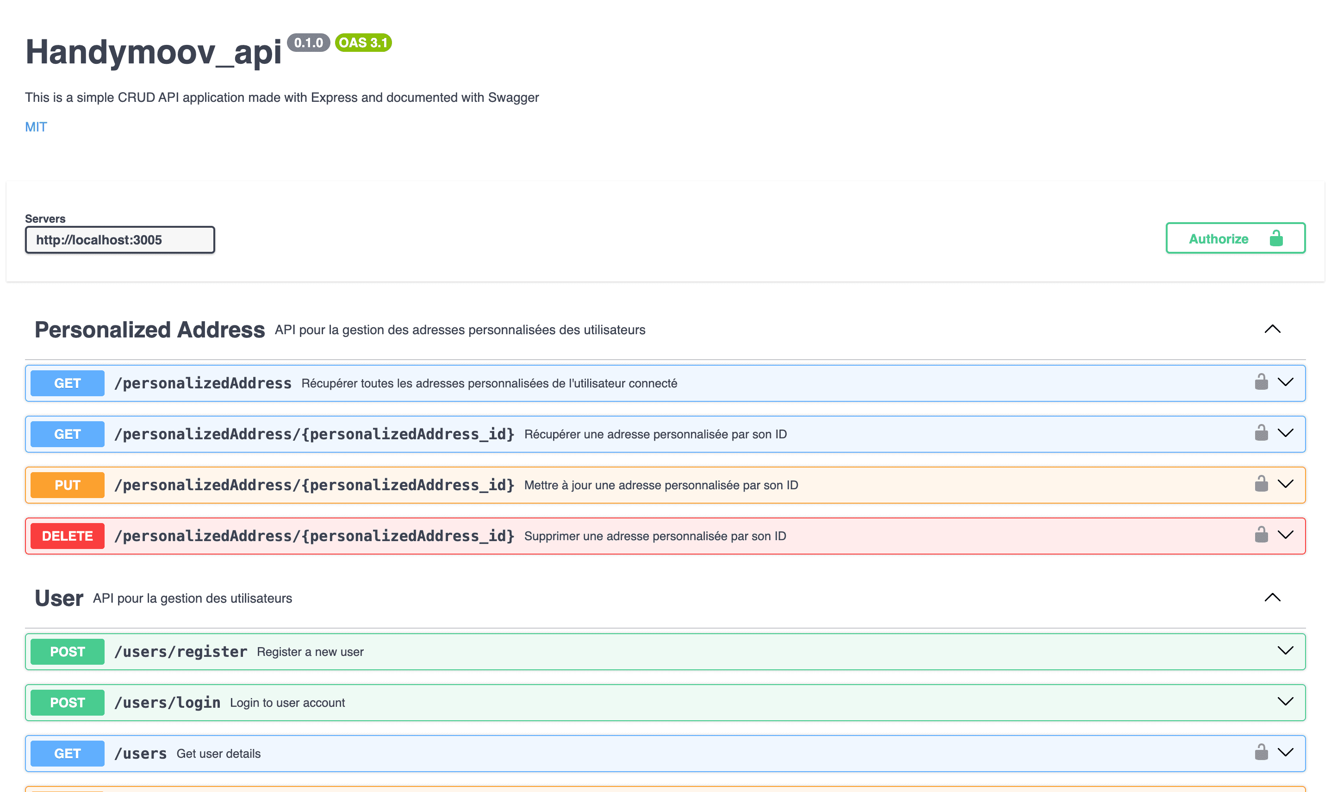
Task: Click 'Get user details' description
Action: (x=219, y=754)
